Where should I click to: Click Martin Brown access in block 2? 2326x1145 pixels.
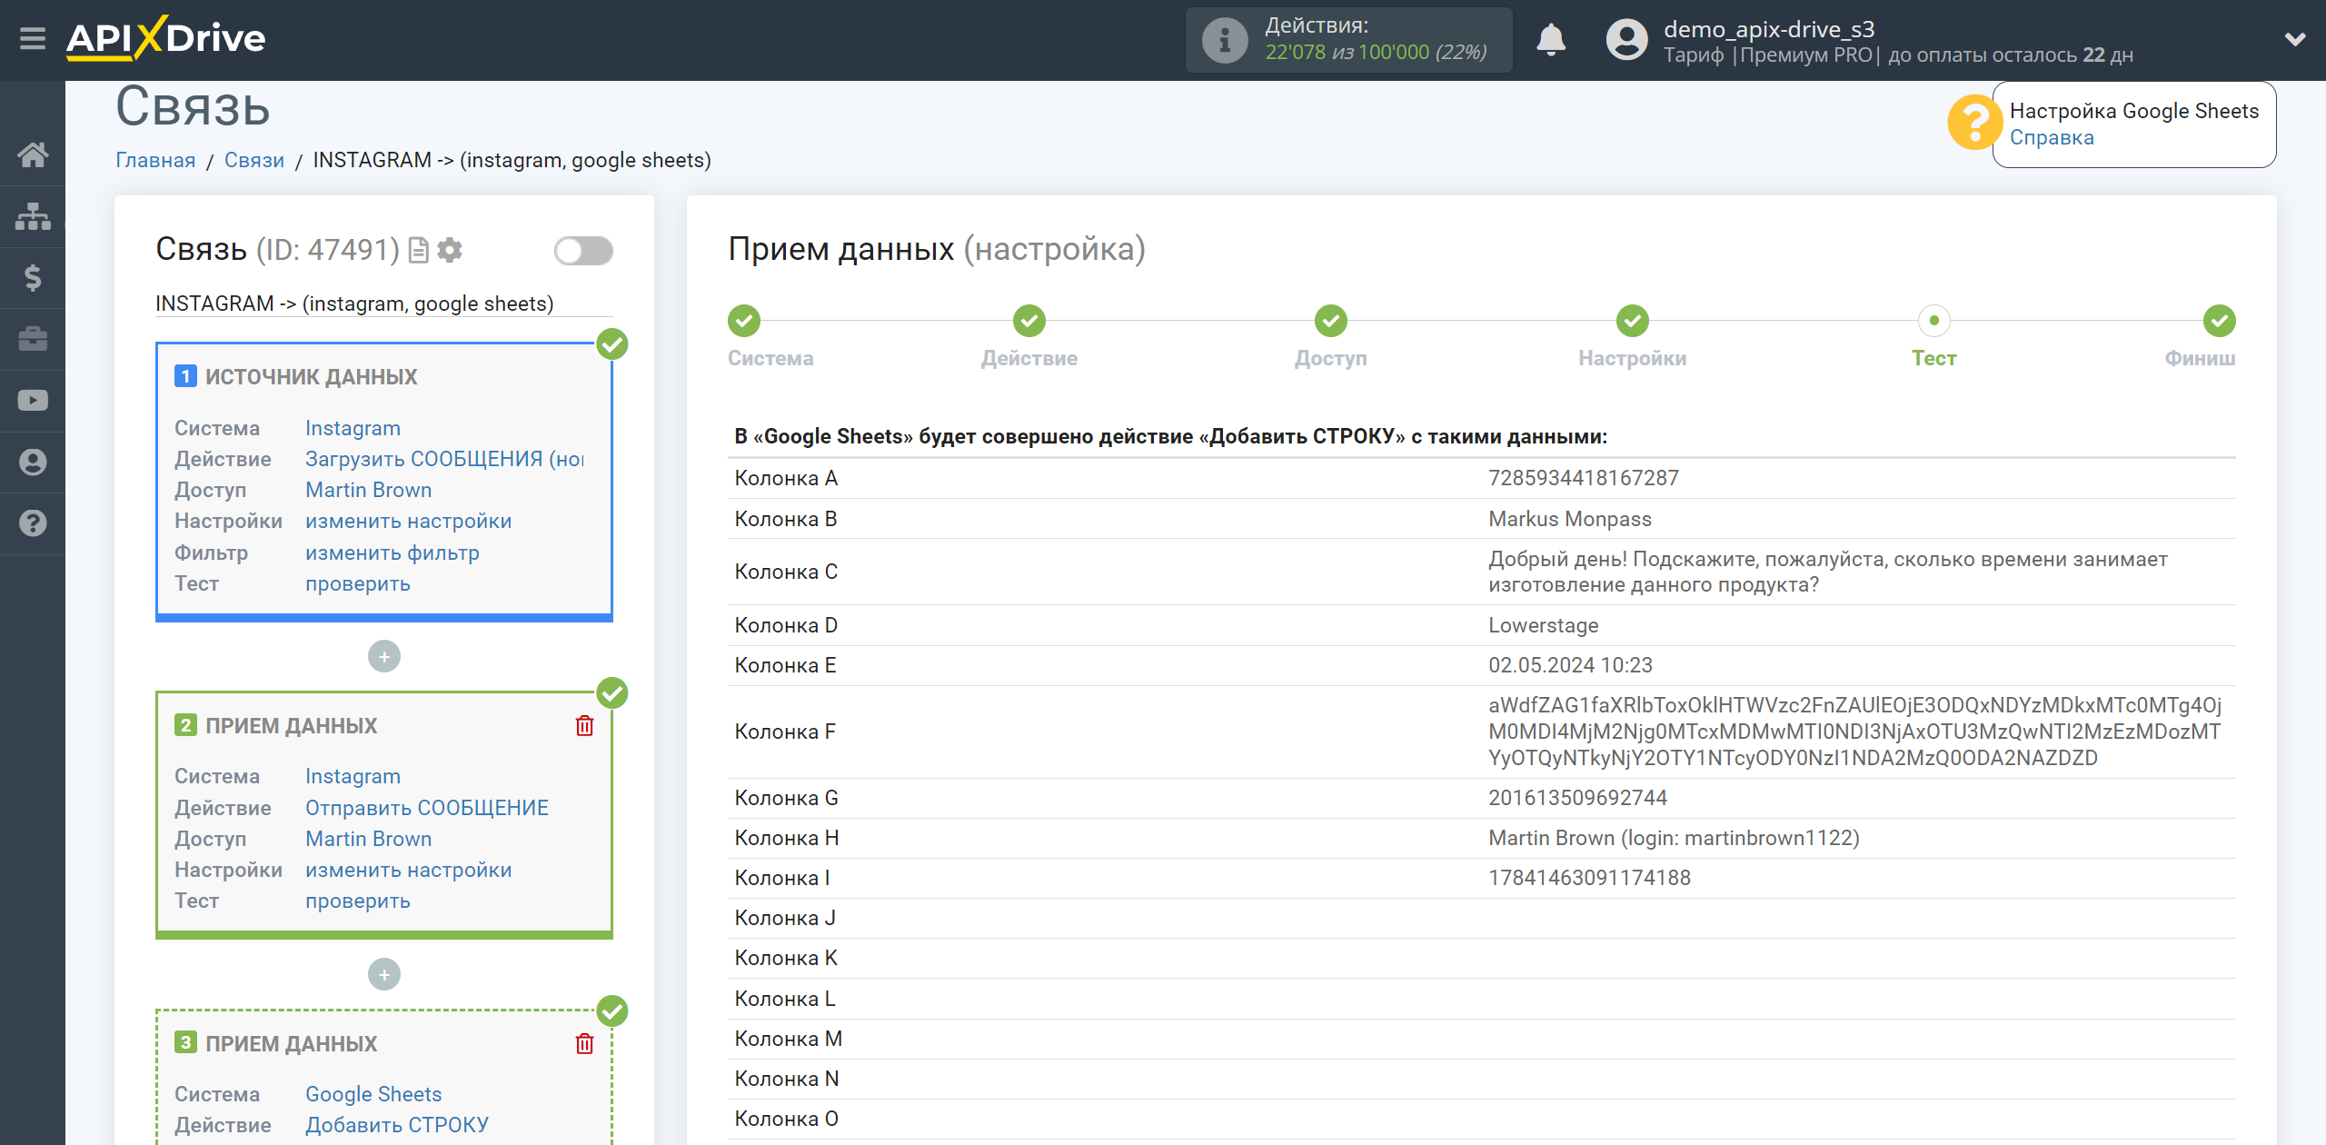pos(368,839)
